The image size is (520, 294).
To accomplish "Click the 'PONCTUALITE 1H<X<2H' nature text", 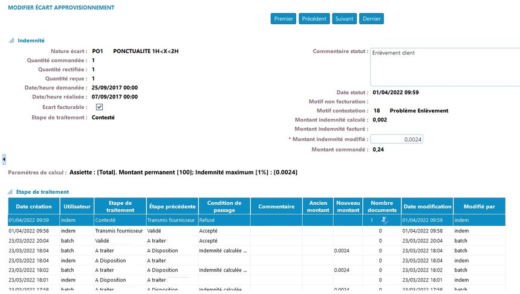I will tap(146, 51).
